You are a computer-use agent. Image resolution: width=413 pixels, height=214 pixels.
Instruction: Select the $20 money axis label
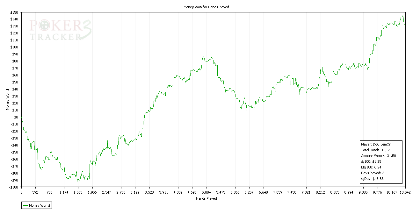click(16, 103)
